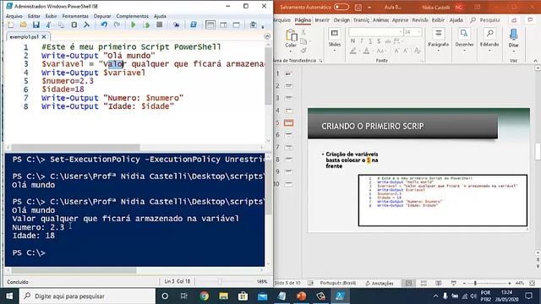Show script pane right layout icon

tap(223, 24)
